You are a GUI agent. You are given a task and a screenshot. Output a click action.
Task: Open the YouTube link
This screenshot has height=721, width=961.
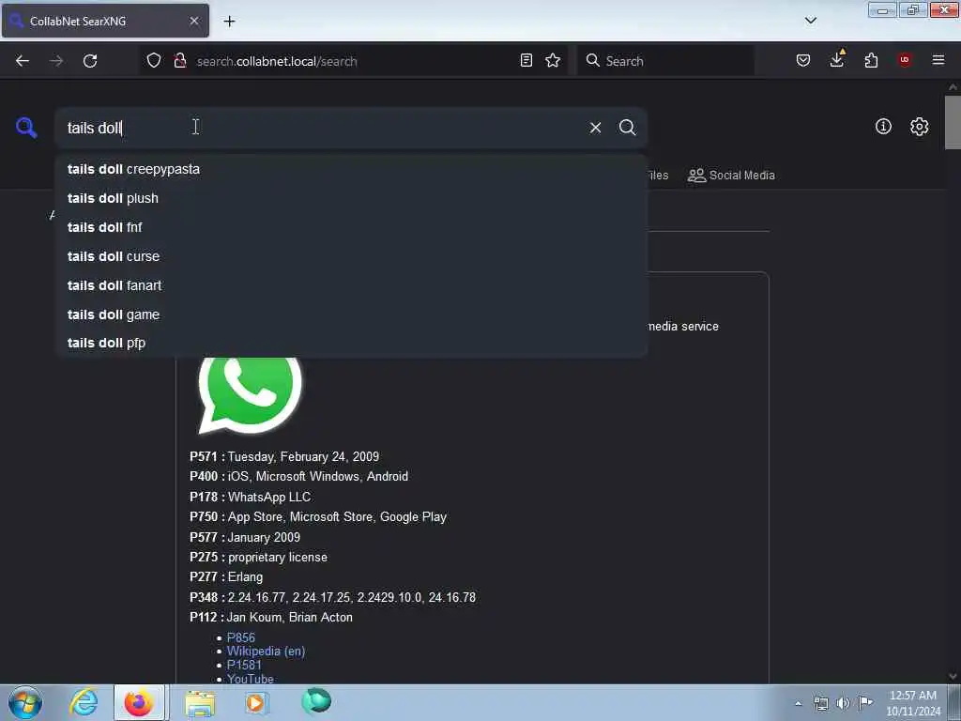pyautogui.click(x=250, y=679)
